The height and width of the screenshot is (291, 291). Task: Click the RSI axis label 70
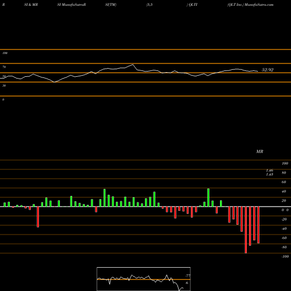(x=4, y=67)
